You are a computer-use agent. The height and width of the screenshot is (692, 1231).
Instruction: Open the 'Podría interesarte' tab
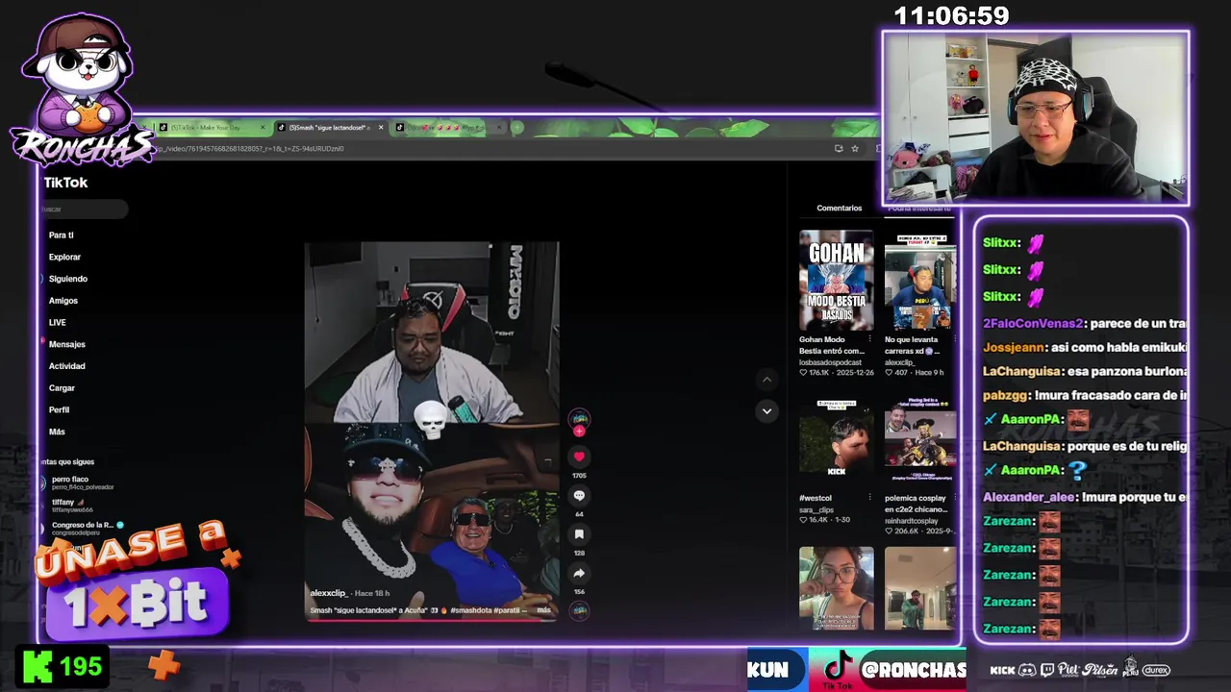click(x=918, y=209)
